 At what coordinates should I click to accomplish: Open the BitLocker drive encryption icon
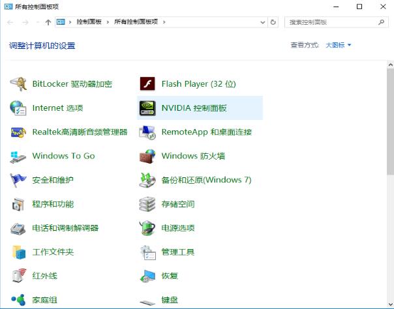[x=18, y=84]
